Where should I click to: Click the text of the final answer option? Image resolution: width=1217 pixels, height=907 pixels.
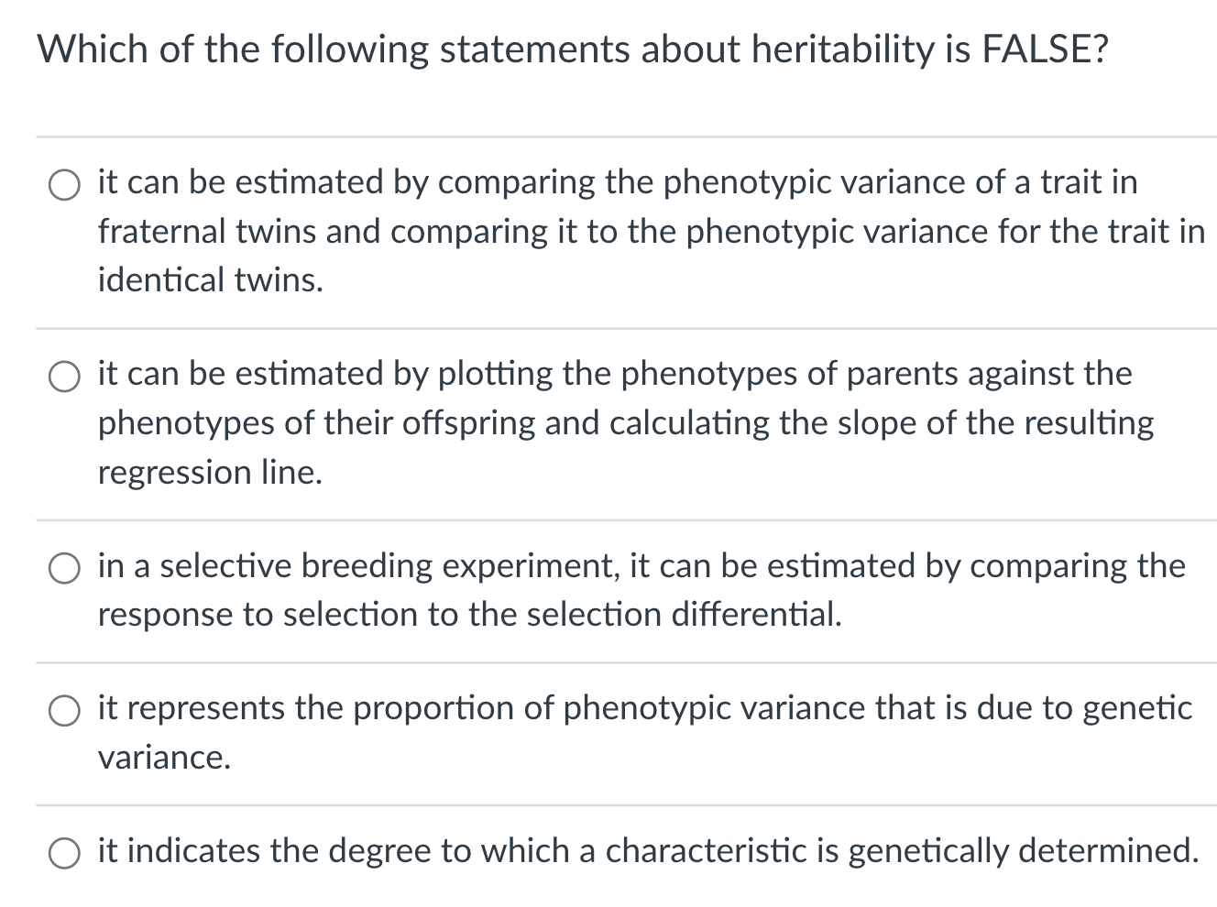click(x=641, y=851)
